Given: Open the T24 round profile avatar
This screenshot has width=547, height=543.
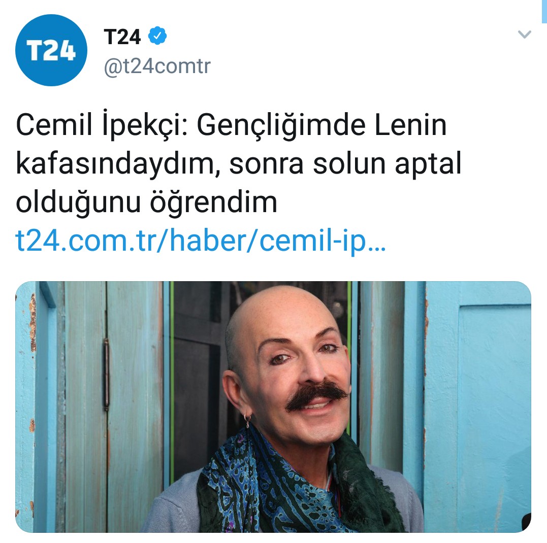Looking at the screenshot, I should pos(51,50).
